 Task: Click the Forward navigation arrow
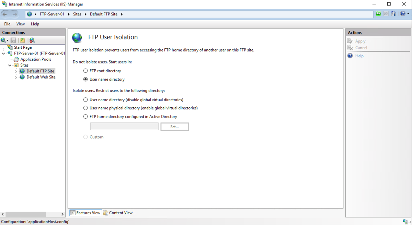[15, 14]
